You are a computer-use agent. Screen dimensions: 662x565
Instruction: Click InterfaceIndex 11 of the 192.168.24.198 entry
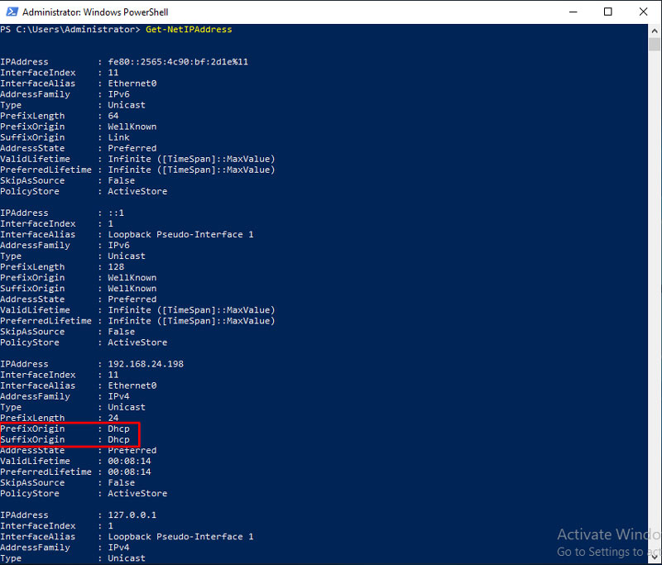click(x=113, y=375)
